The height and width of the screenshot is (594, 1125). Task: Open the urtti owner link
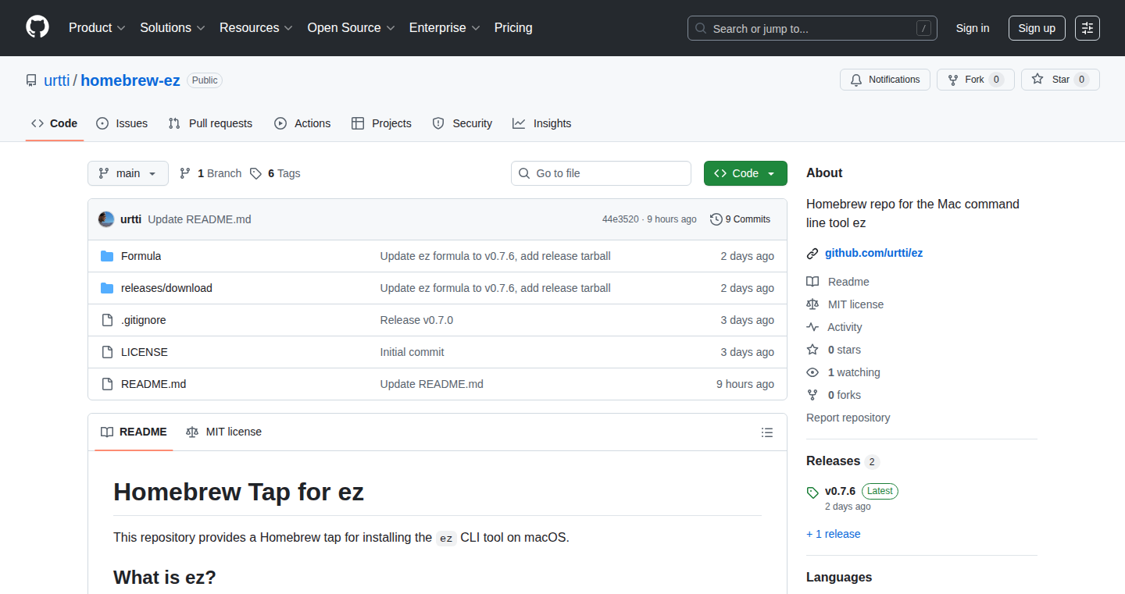tap(56, 80)
